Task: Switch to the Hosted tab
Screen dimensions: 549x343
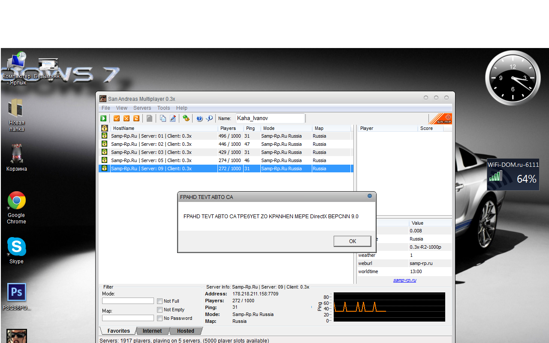Action: click(185, 331)
